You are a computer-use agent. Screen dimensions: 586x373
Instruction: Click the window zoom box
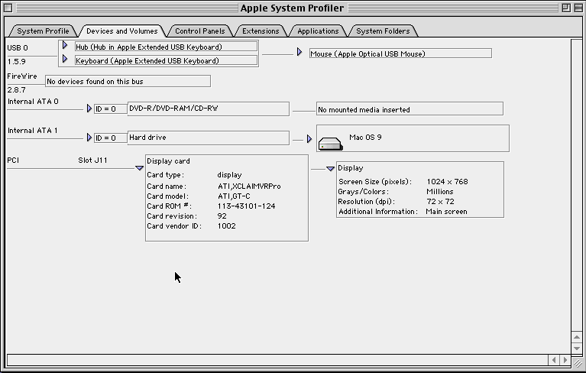pyautogui.click(x=566, y=8)
